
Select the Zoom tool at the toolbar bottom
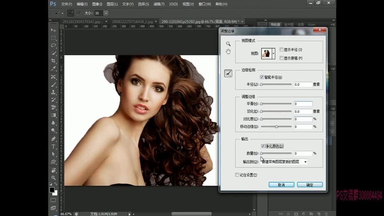pos(53,178)
